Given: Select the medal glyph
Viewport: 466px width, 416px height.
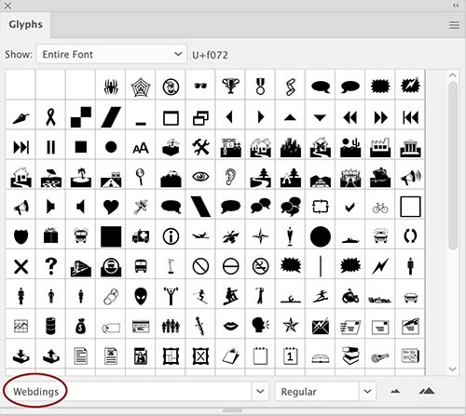Looking at the screenshot, I should pos(260,86).
